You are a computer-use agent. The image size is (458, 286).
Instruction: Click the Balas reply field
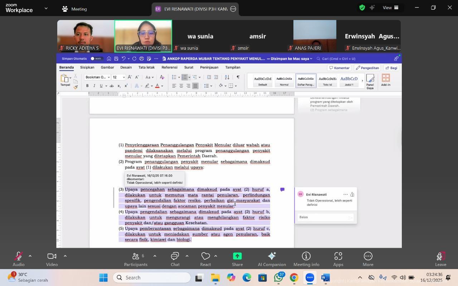click(322, 217)
